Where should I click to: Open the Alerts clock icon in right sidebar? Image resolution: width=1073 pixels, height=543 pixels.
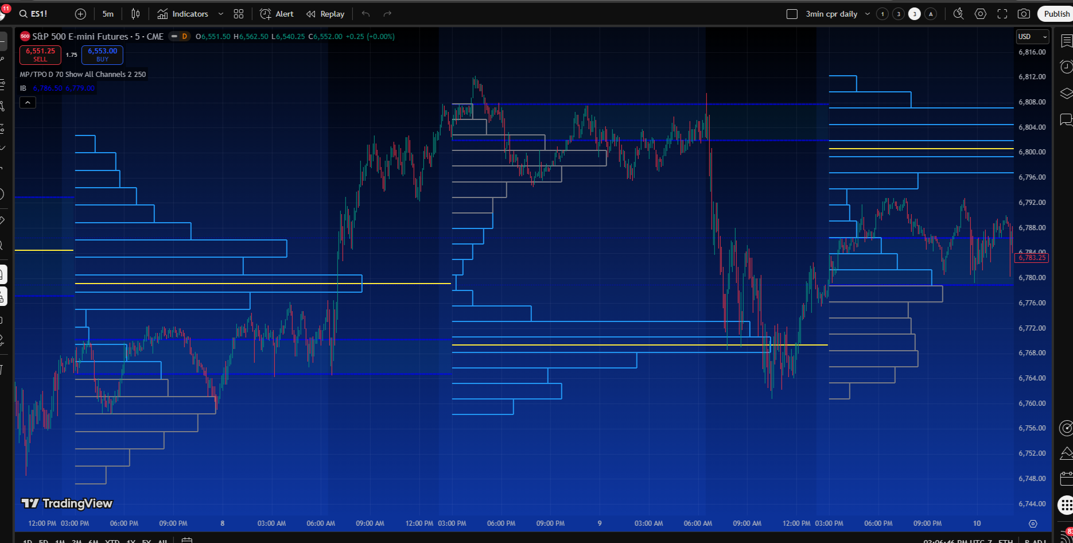1066,67
